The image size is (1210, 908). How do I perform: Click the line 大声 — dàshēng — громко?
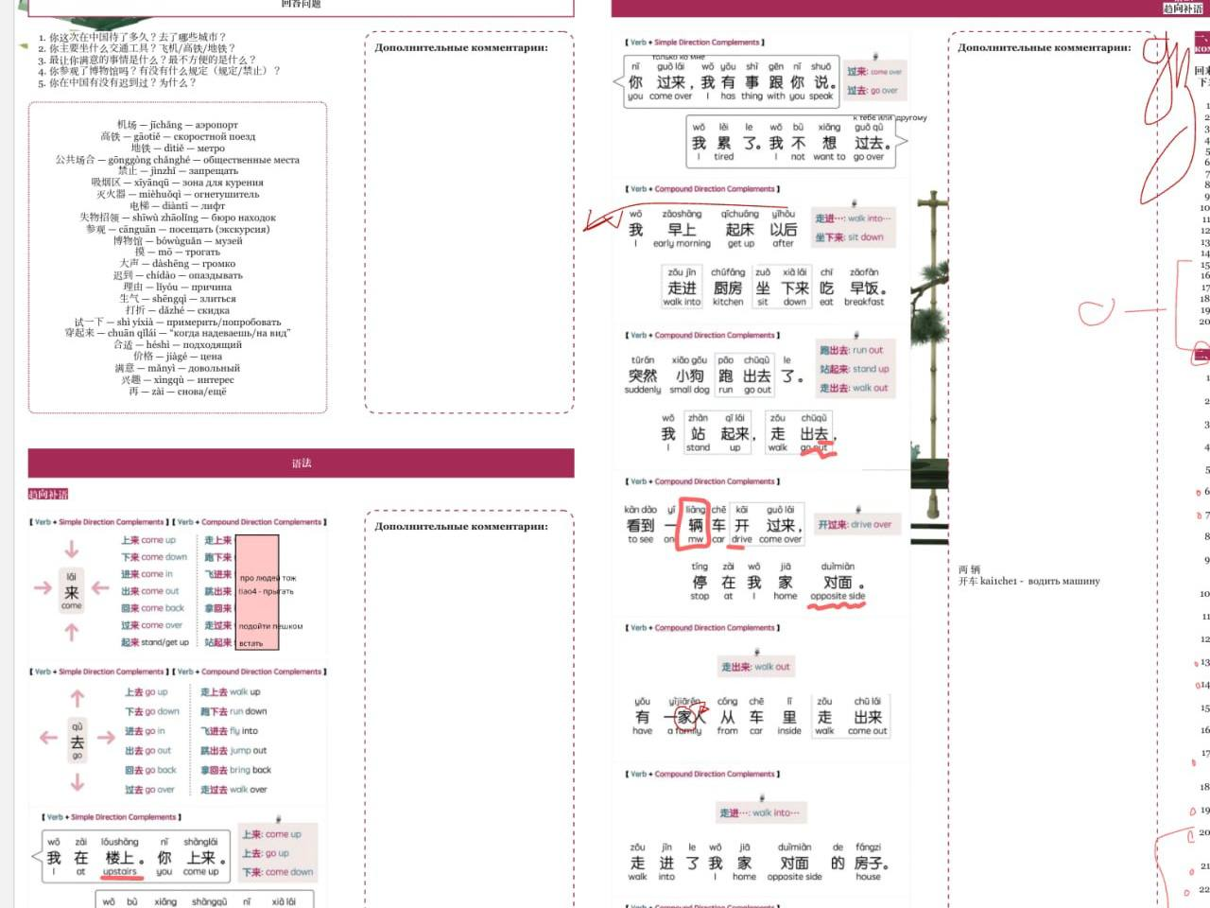178,264
